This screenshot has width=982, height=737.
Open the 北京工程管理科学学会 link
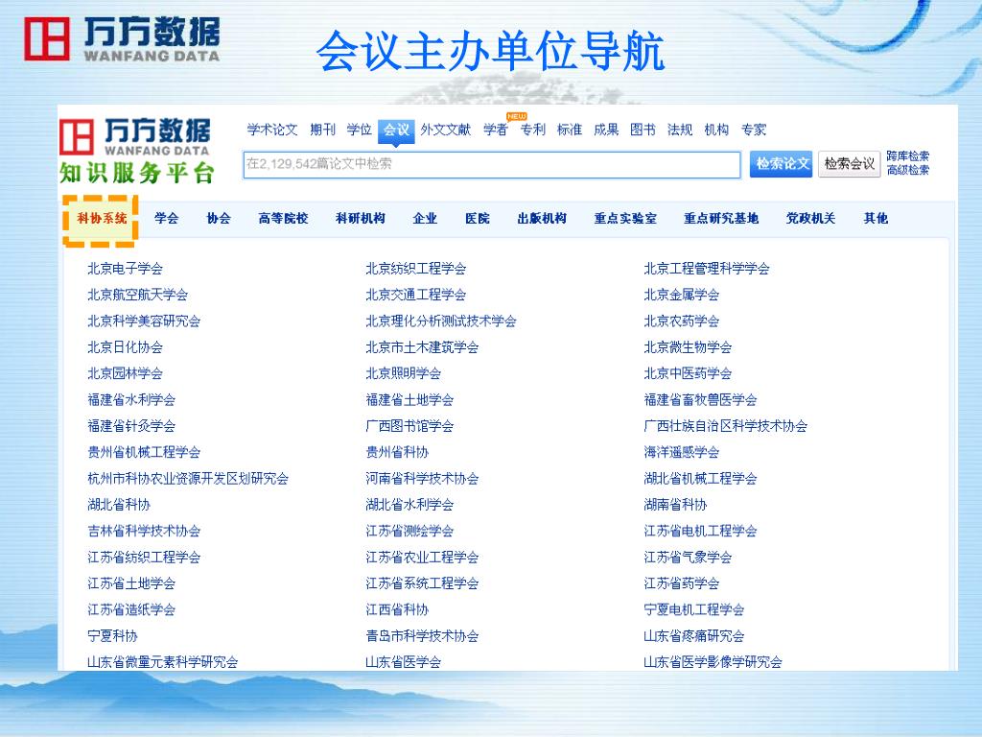[x=707, y=269]
